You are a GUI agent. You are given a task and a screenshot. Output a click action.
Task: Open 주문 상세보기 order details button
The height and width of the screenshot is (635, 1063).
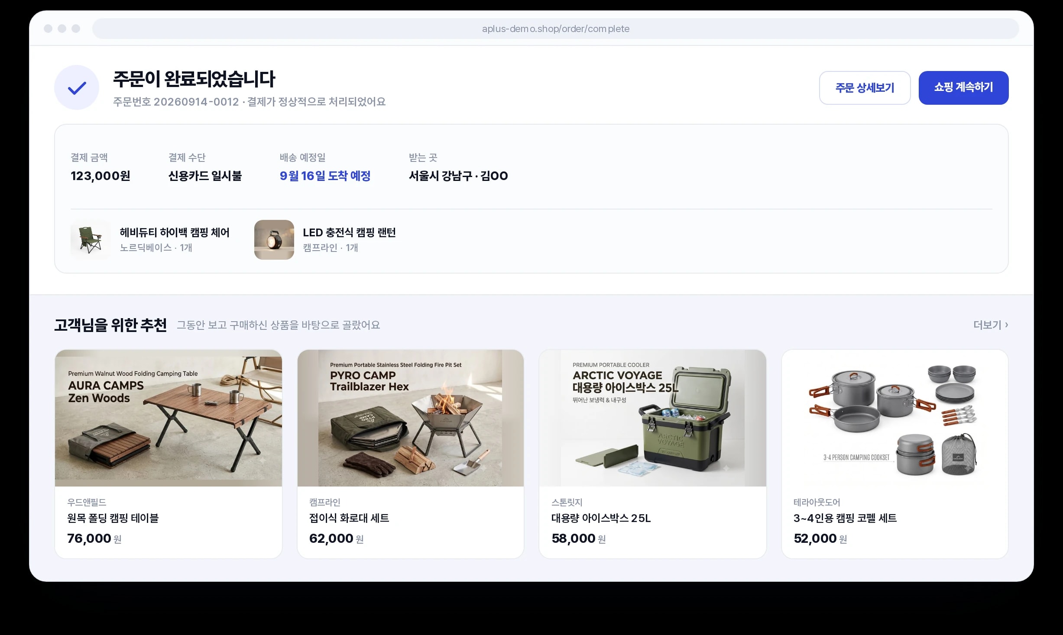pyautogui.click(x=865, y=88)
